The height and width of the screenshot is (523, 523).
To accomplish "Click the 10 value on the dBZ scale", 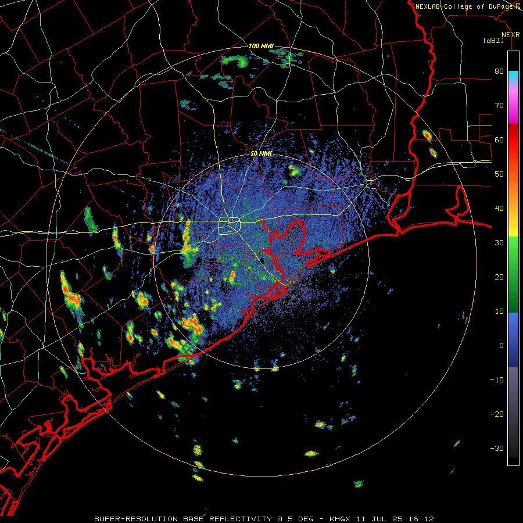I will [x=499, y=311].
